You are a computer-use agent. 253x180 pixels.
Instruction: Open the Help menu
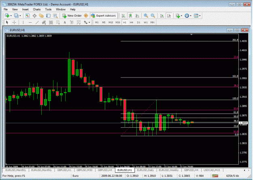click(72, 9)
